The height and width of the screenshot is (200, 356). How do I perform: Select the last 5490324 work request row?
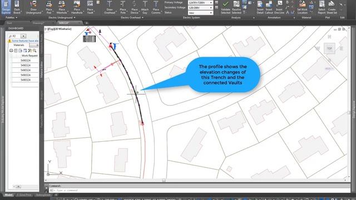[25, 80]
